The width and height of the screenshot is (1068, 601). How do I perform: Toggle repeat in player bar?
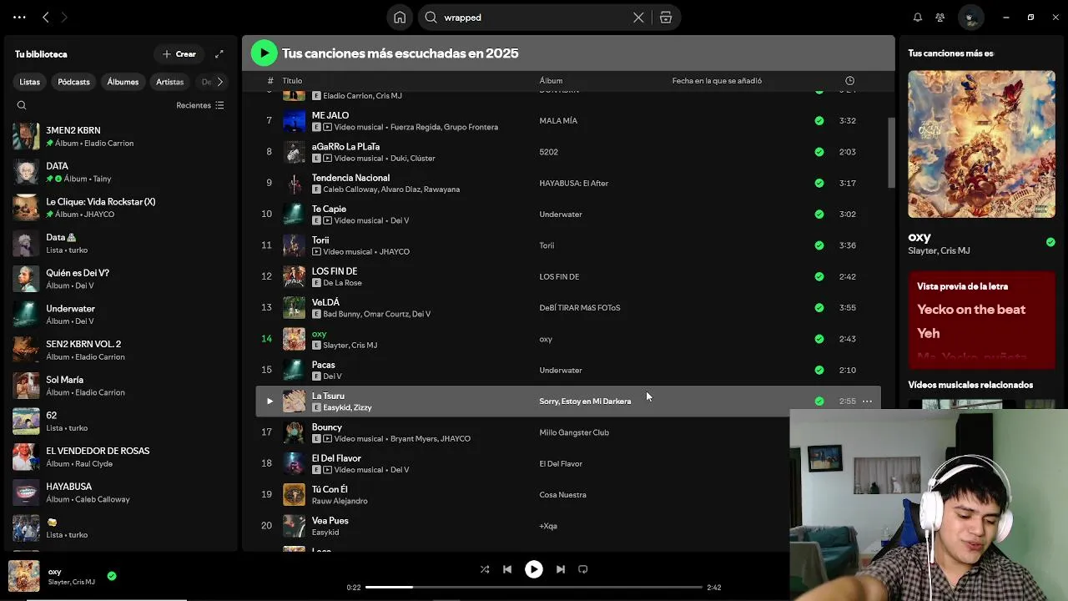583,569
